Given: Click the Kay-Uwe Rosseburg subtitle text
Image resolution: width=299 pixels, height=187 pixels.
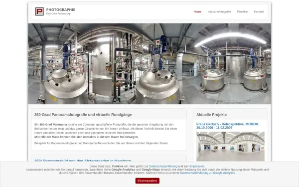Looking at the screenshot, I should point(58,14).
